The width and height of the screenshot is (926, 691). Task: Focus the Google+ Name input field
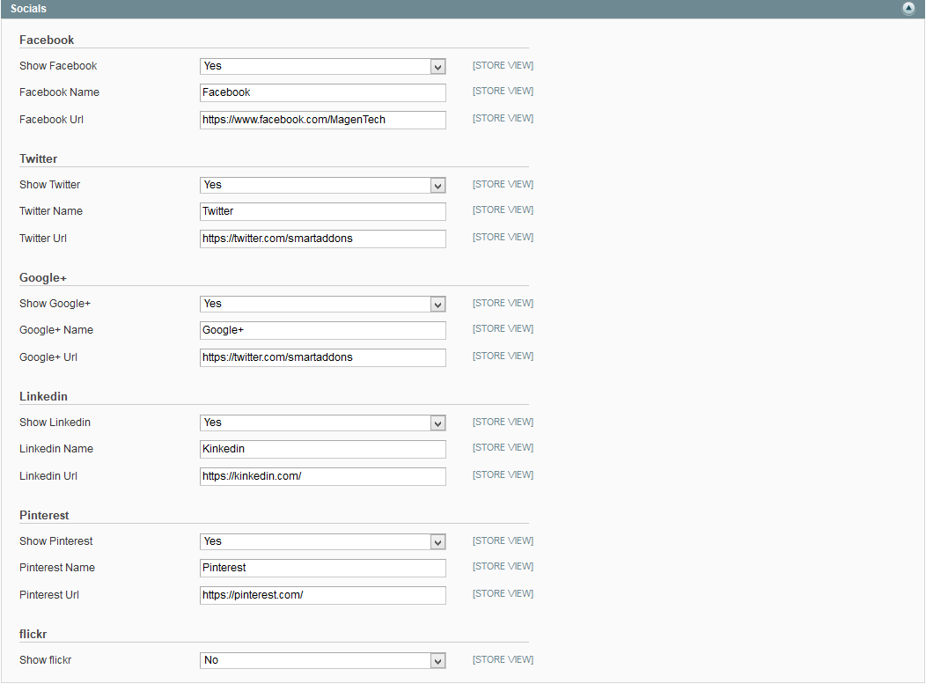pos(322,330)
